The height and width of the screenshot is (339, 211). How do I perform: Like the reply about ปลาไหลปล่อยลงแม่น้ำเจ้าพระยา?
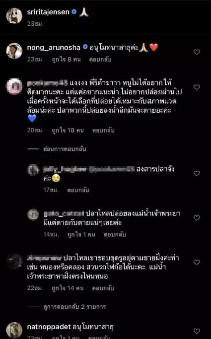point(197,218)
